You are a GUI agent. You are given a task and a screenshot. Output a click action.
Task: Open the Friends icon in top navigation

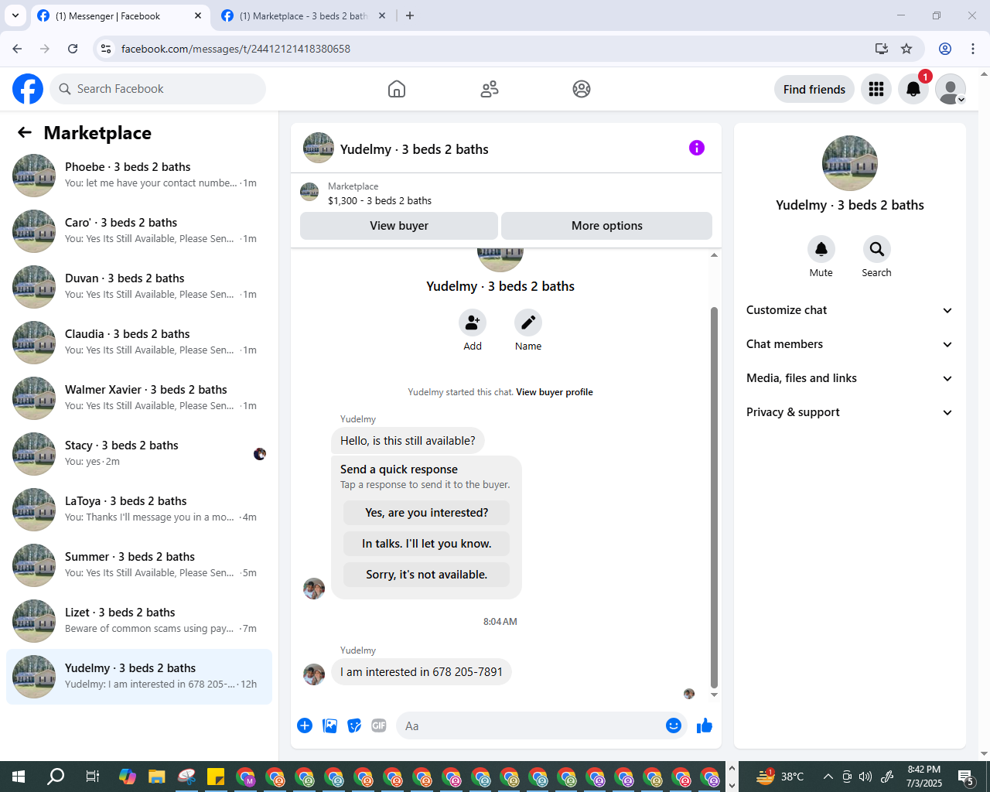click(490, 89)
